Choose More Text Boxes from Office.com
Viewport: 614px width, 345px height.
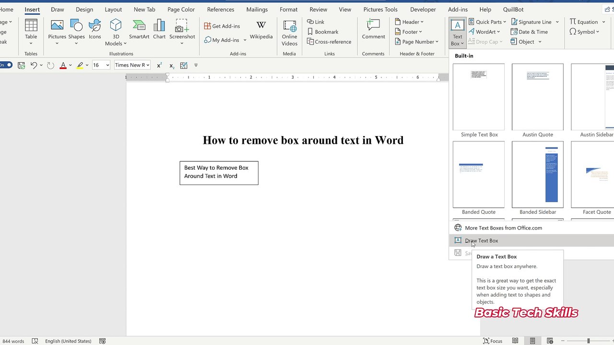pos(531,228)
